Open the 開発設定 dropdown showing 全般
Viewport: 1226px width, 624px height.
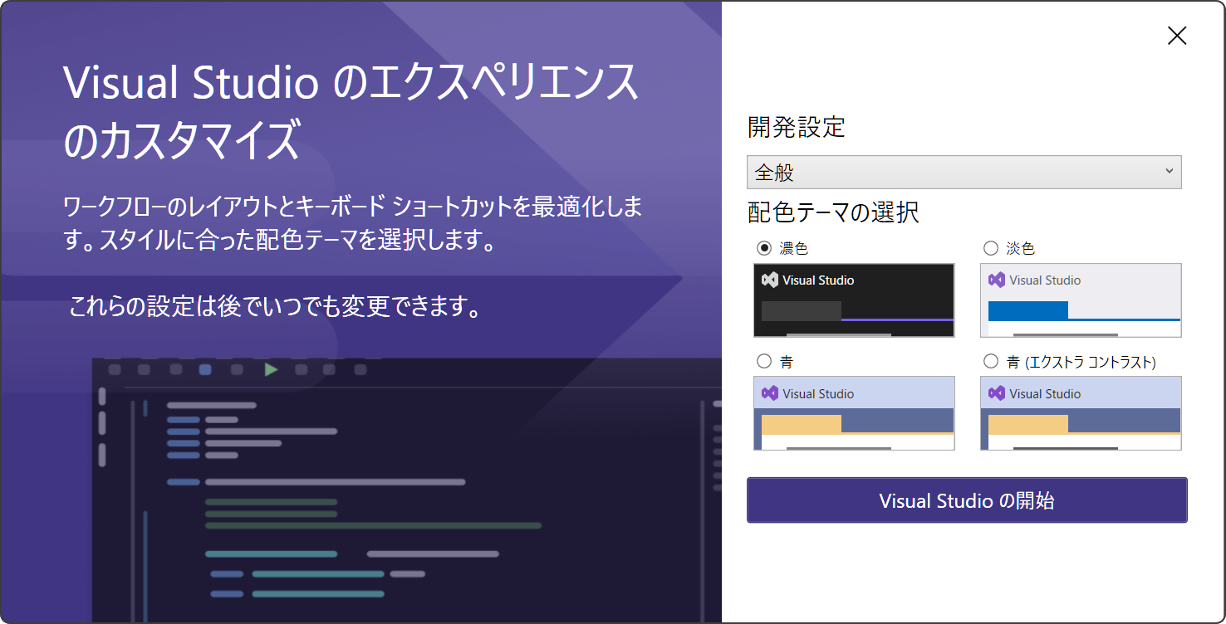coord(964,173)
